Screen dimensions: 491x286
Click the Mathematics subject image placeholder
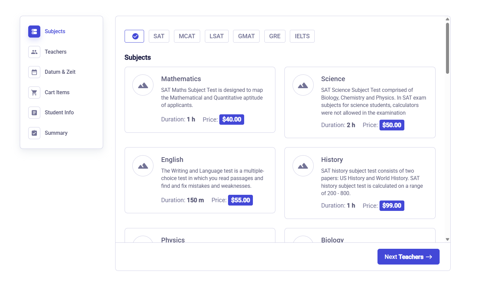pyautogui.click(x=143, y=85)
